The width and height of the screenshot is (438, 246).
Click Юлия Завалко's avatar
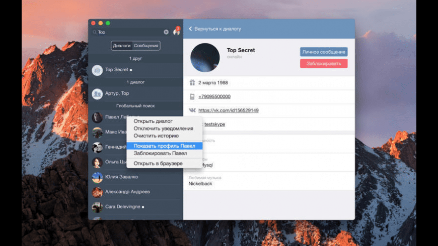pos(97,177)
